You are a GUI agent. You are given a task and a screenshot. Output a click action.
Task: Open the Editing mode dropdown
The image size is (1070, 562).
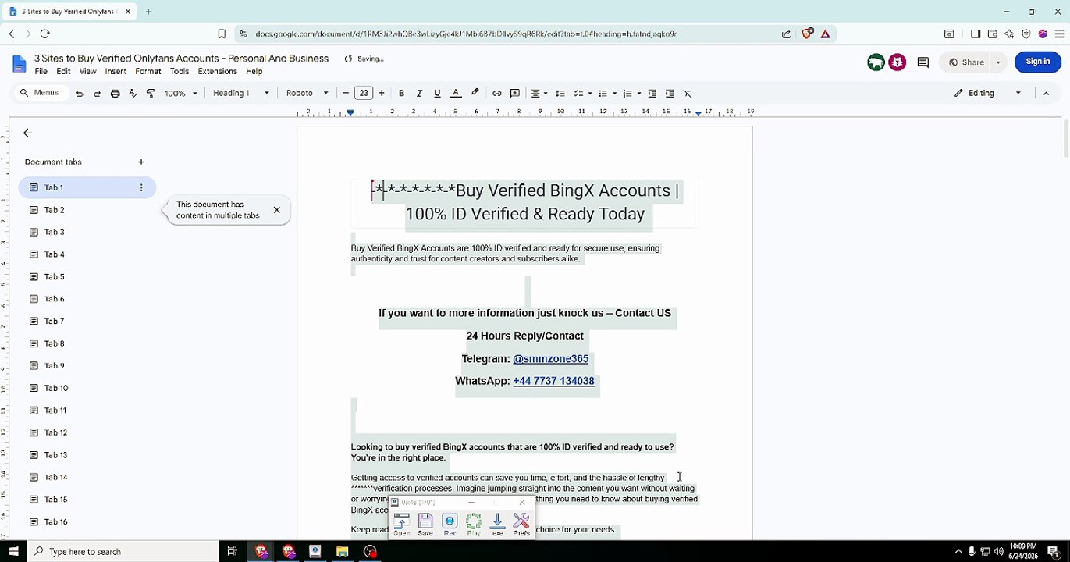click(988, 93)
